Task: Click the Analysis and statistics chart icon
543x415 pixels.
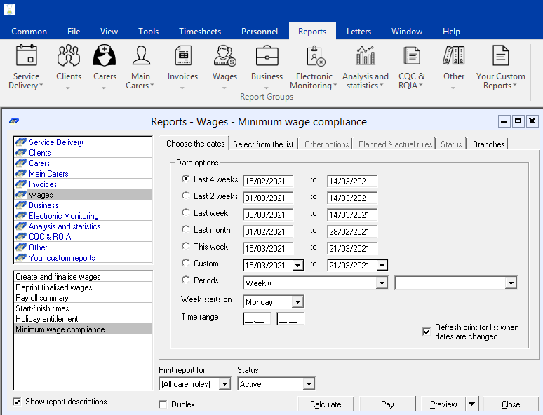Action: [365, 56]
